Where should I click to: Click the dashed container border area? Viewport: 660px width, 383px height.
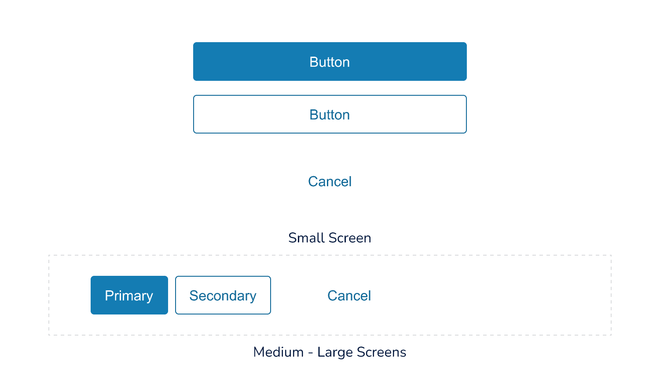click(330, 253)
